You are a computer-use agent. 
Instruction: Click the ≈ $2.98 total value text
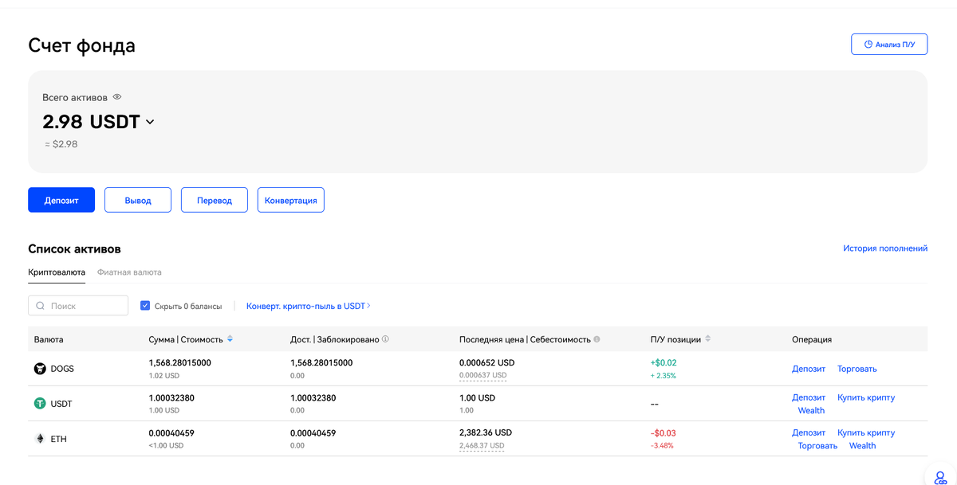[61, 144]
